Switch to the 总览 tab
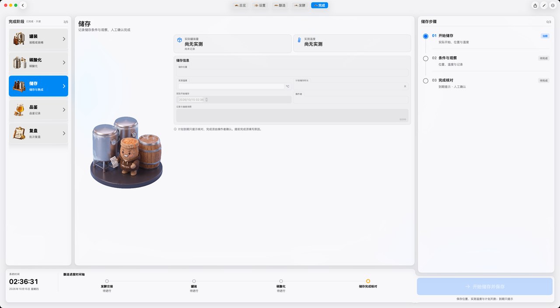 pyautogui.click(x=241, y=5)
